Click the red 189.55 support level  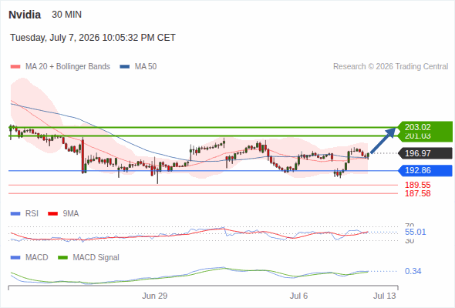tap(417, 185)
